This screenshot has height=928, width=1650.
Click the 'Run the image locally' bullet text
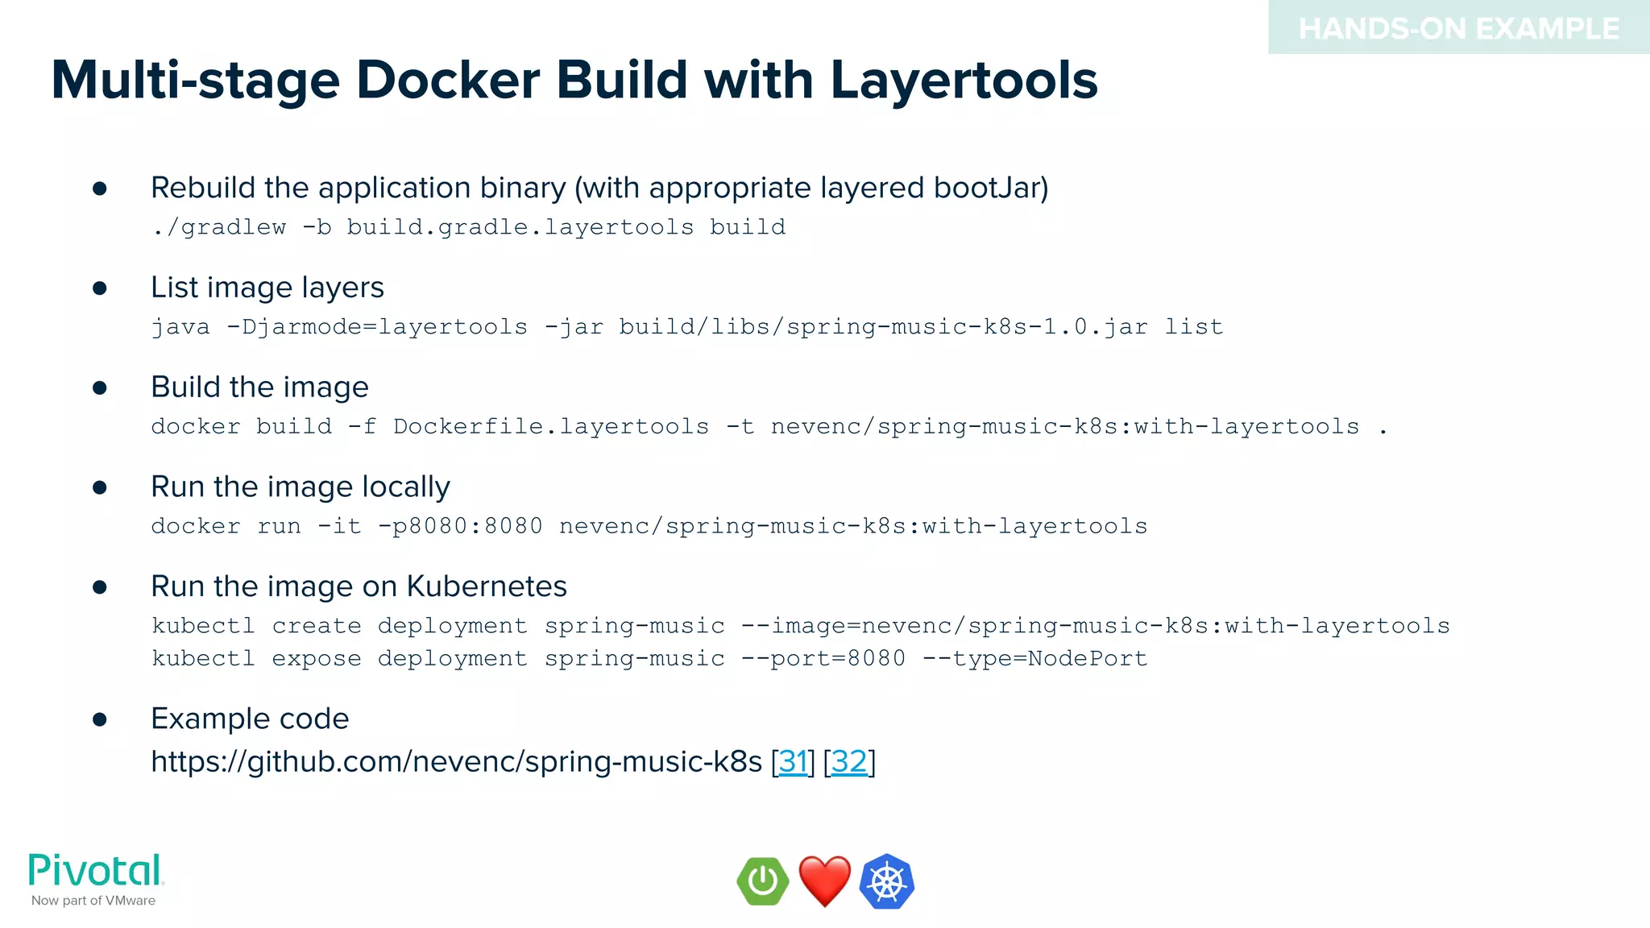(x=301, y=487)
